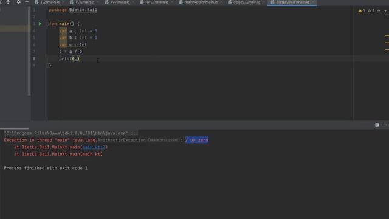
Task: Click the yellow warnings count indicator
Action: click(362, 11)
